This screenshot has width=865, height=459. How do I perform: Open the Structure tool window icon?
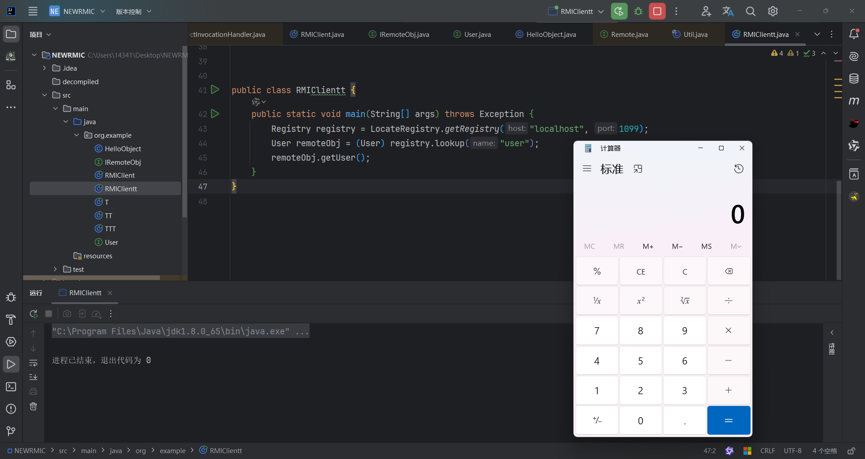pos(11,85)
